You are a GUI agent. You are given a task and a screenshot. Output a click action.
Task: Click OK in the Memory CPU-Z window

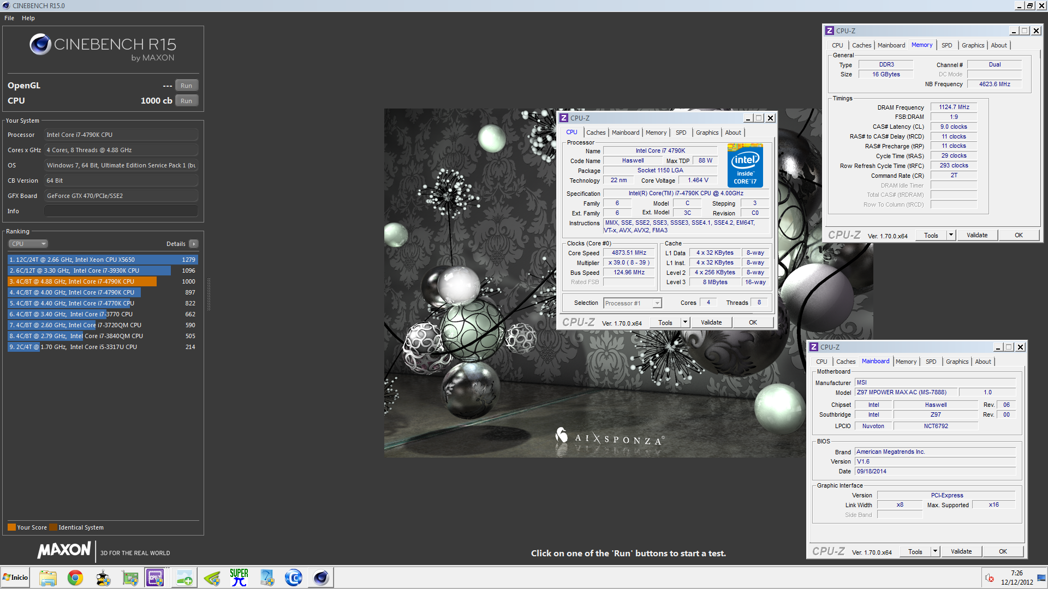pyautogui.click(x=1019, y=236)
